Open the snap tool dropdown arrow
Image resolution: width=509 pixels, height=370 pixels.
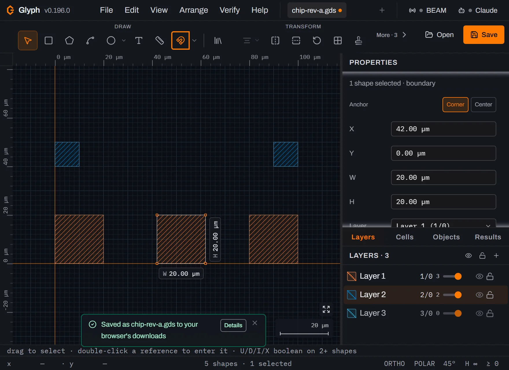[194, 40]
